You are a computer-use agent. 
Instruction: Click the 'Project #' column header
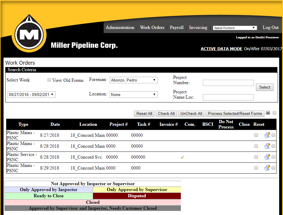click(118, 124)
